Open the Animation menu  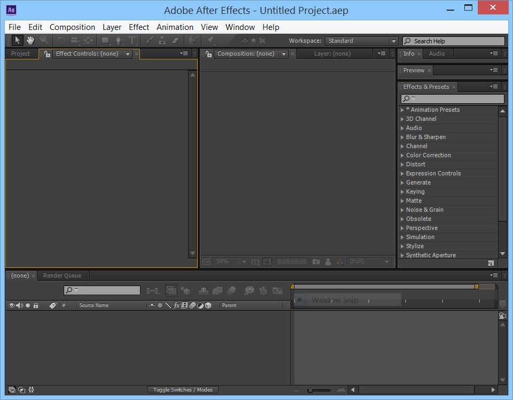175,27
